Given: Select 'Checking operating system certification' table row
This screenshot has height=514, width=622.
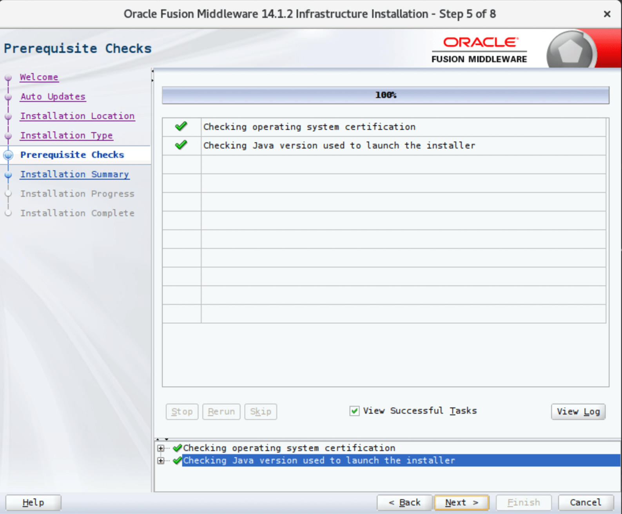Looking at the screenshot, I should point(384,127).
